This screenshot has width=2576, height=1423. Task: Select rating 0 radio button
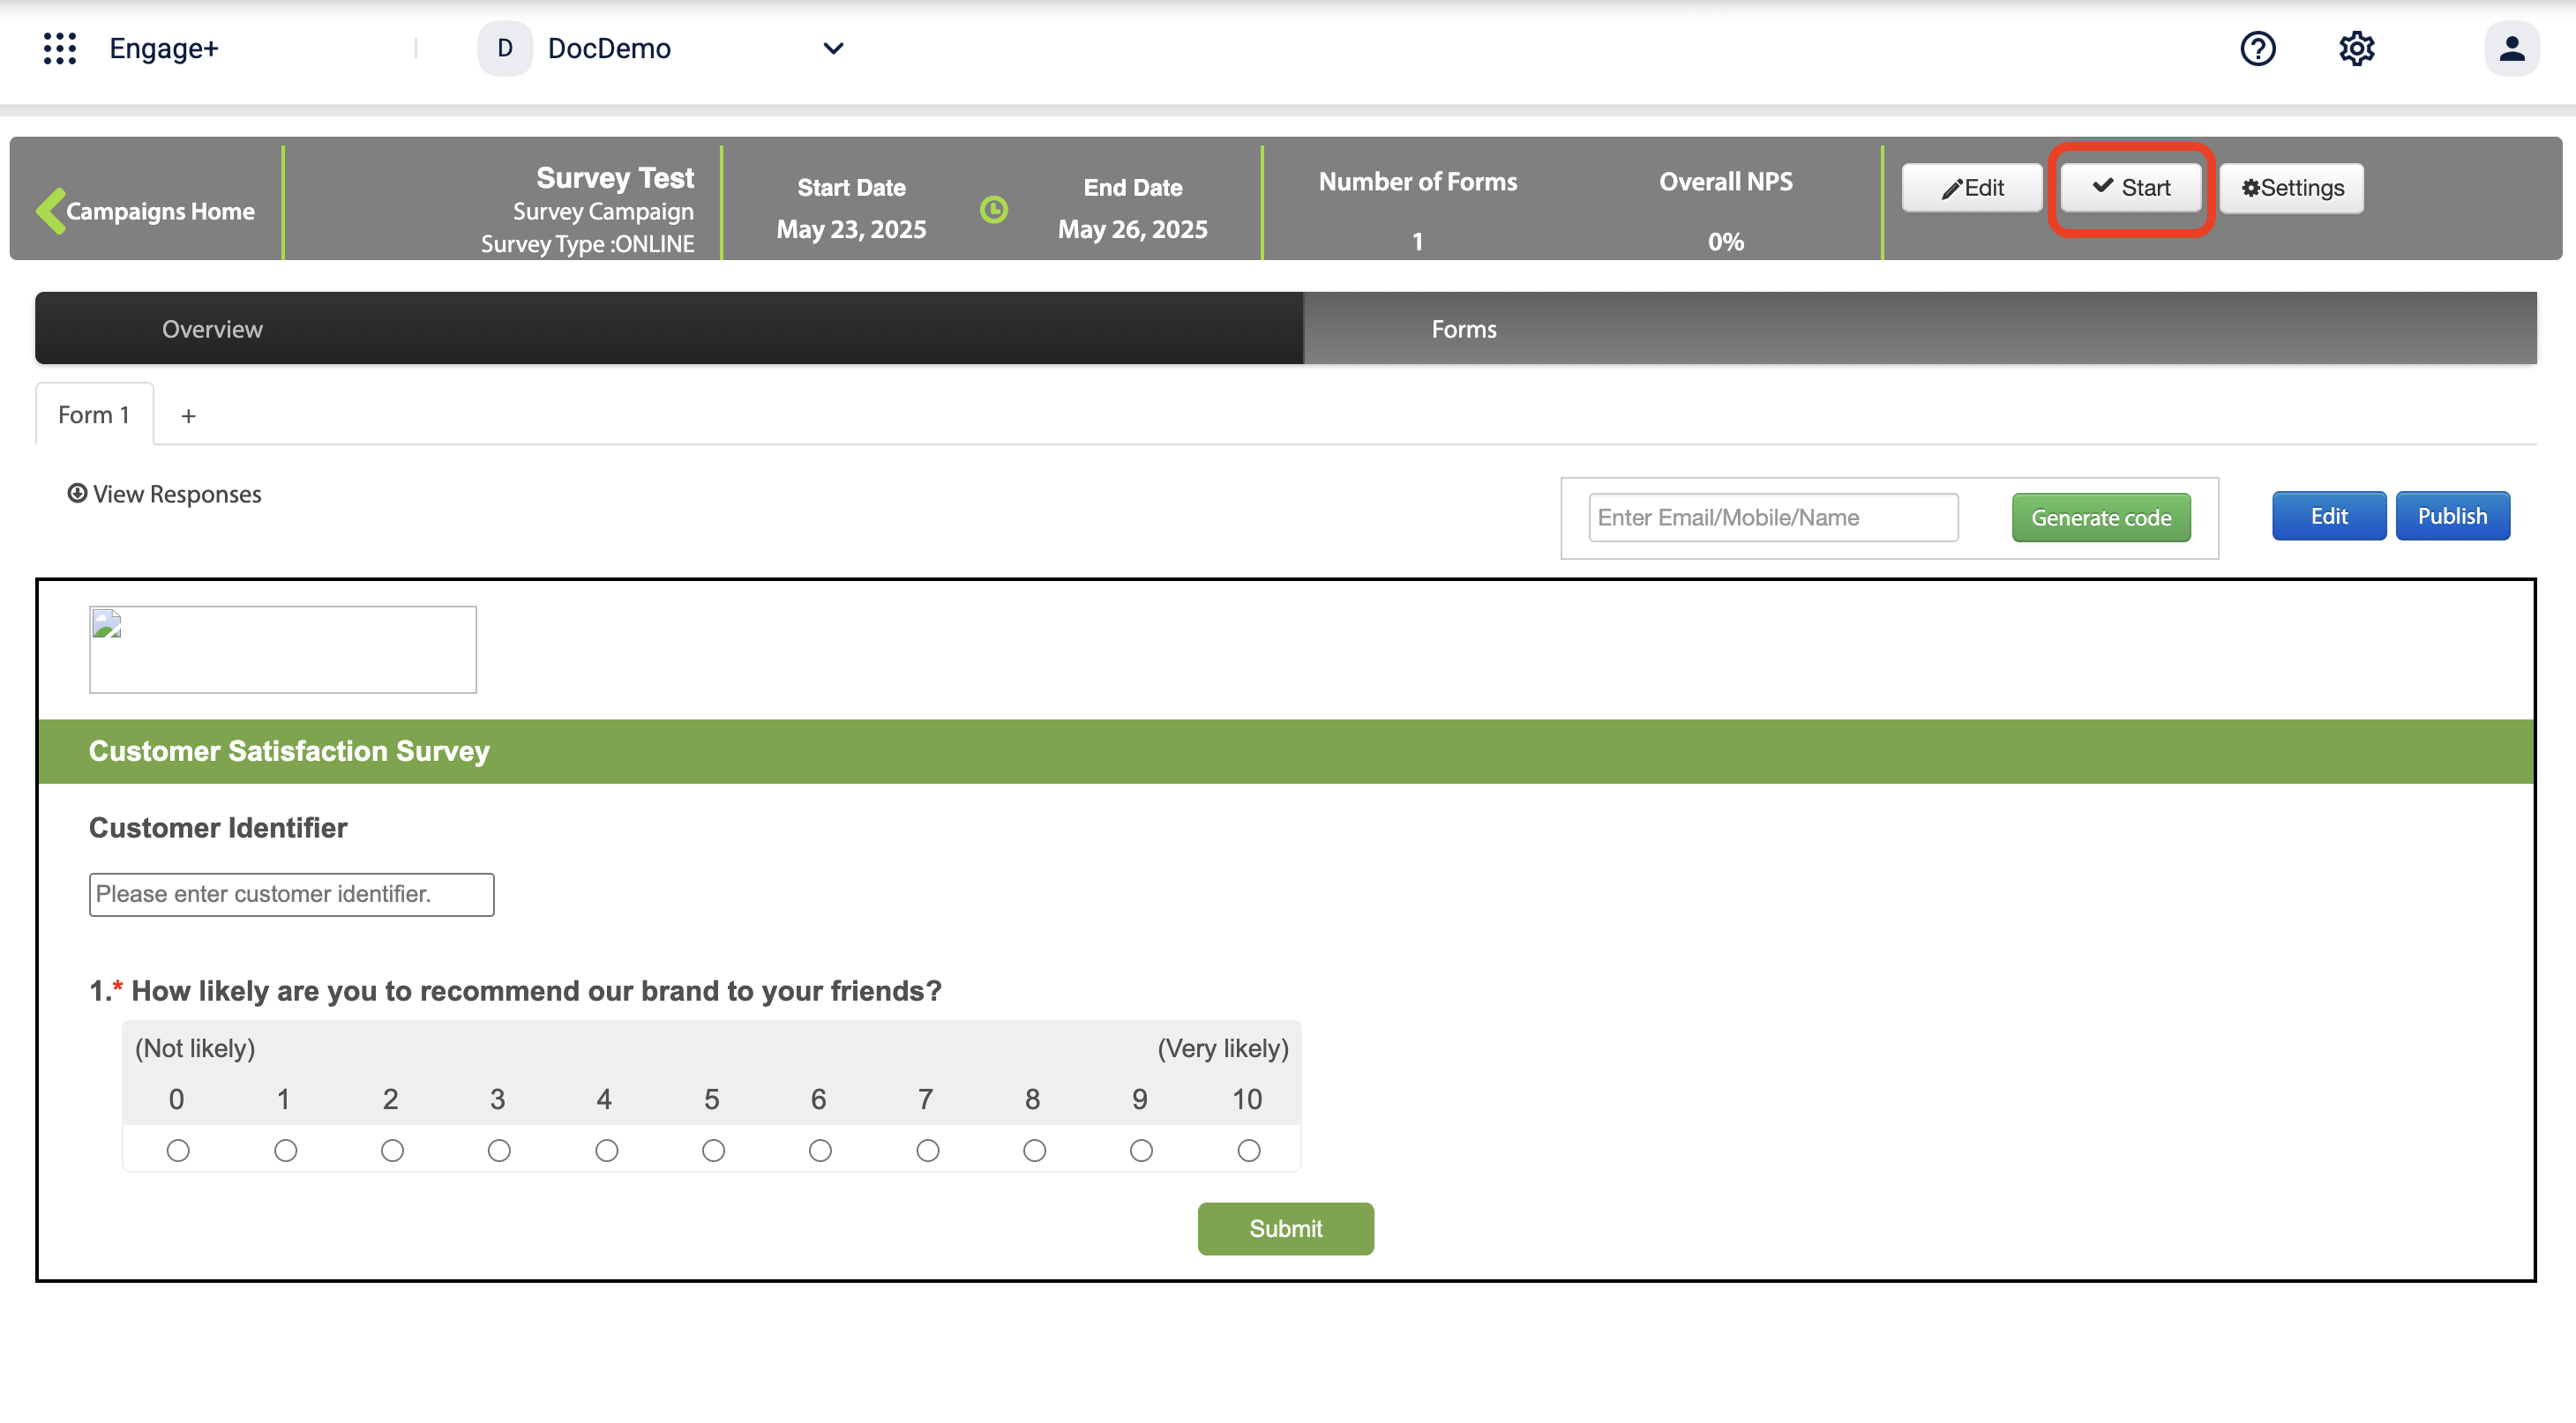(178, 1151)
